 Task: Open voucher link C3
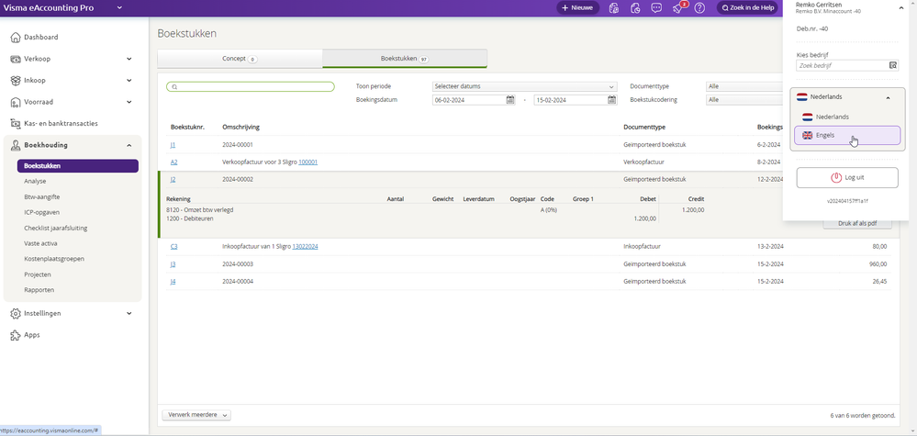(173, 247)
